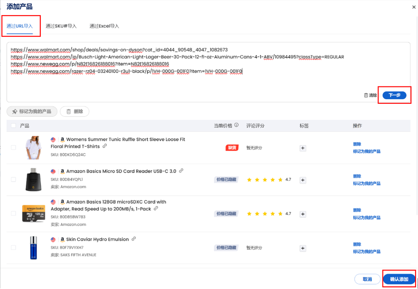Click the 标记为我的产品 toolbar button
Viewport: 418px width, 289px height.
tap(32, 111)
